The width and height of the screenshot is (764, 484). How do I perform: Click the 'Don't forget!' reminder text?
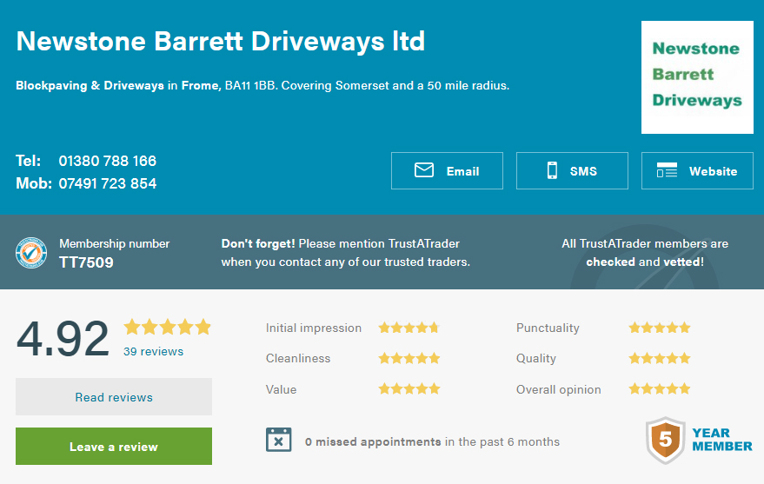coord(258,243)
